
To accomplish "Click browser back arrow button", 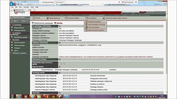I will point(12,4).
